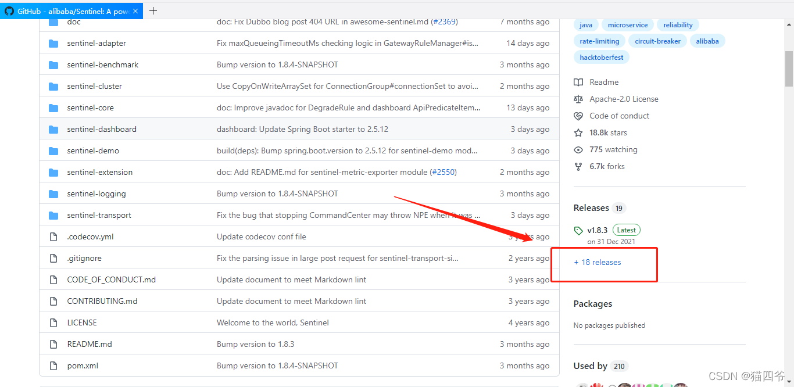This screenshot has height=387, width=794.
Task: Click the alibaba topic tag
Action: point(707,41)
